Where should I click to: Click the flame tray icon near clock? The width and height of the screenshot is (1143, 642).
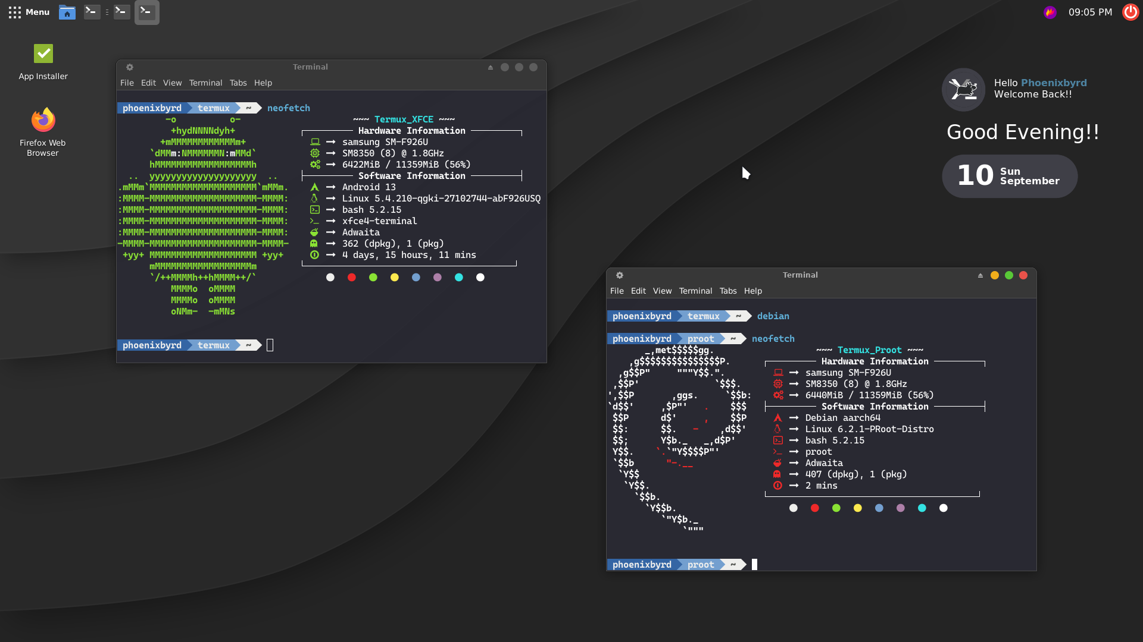click(1050, 12)
